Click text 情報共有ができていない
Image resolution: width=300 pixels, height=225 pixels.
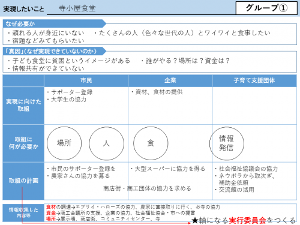[x=48, y=68]
